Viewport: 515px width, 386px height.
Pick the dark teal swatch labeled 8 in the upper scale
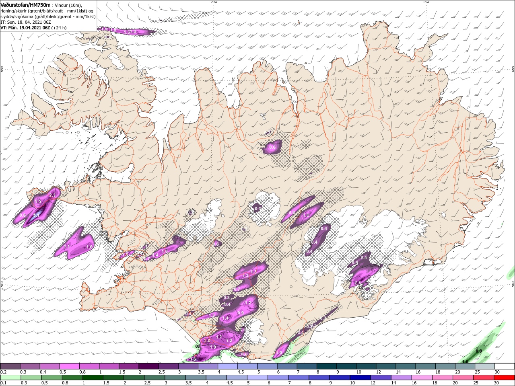[x=327, y=366]
